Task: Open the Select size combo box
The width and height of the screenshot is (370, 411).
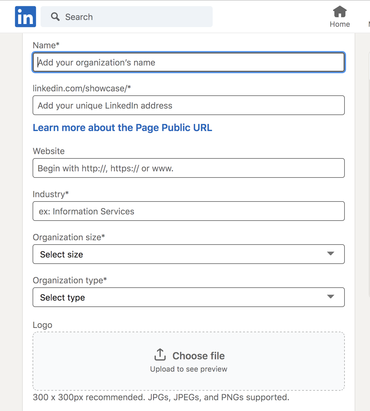Action: coord(189,254)
